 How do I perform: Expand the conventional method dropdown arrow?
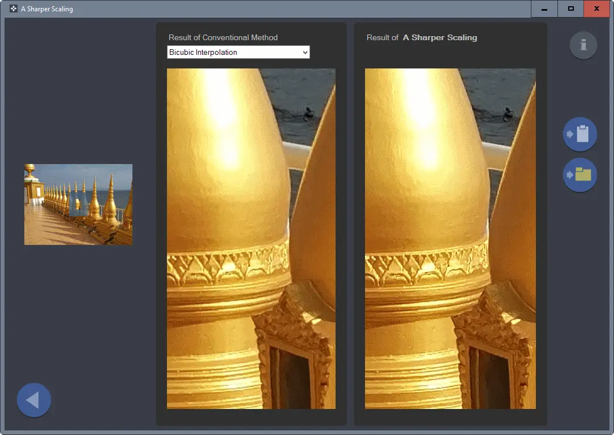coord(305,53)
